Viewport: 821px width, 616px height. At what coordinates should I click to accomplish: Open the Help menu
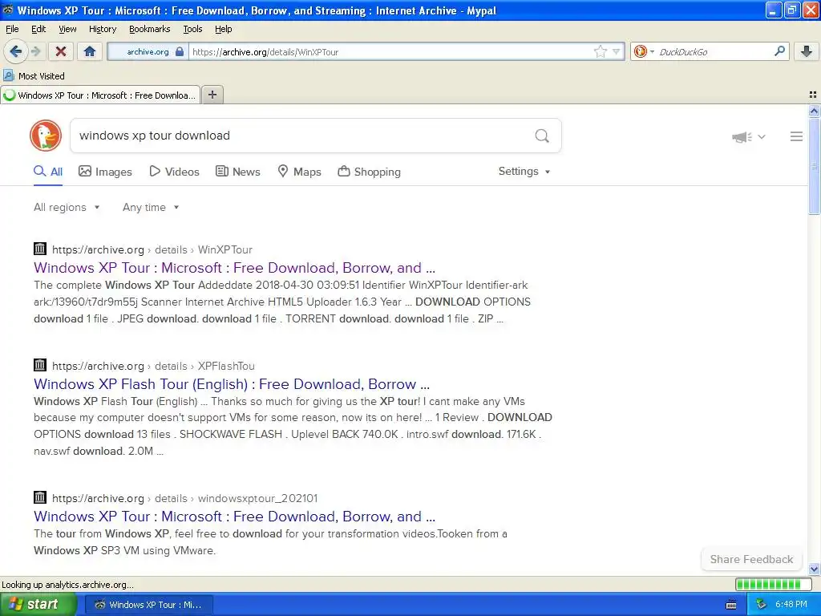pyautogui.click(x=223, y=29)
